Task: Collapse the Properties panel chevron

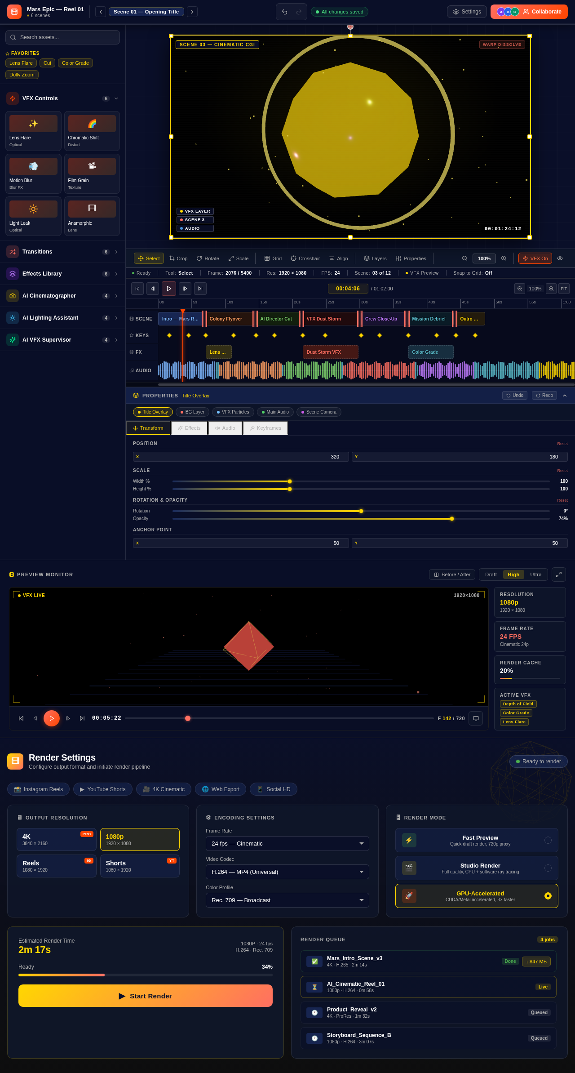Action: point(565,396)
